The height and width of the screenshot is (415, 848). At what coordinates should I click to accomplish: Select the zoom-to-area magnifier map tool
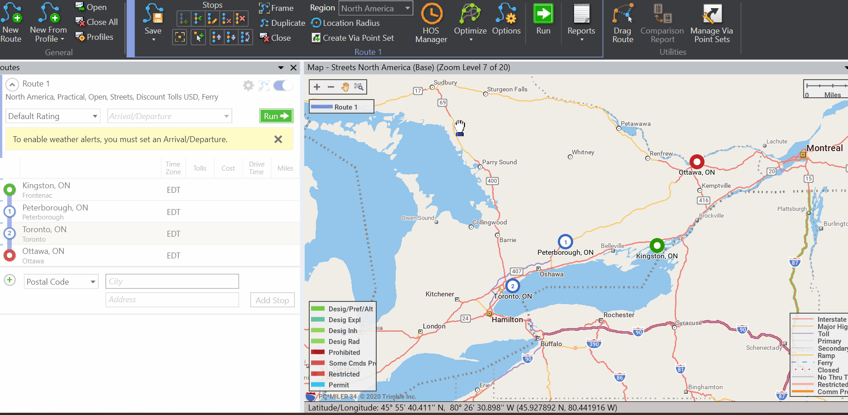point(359,87)
